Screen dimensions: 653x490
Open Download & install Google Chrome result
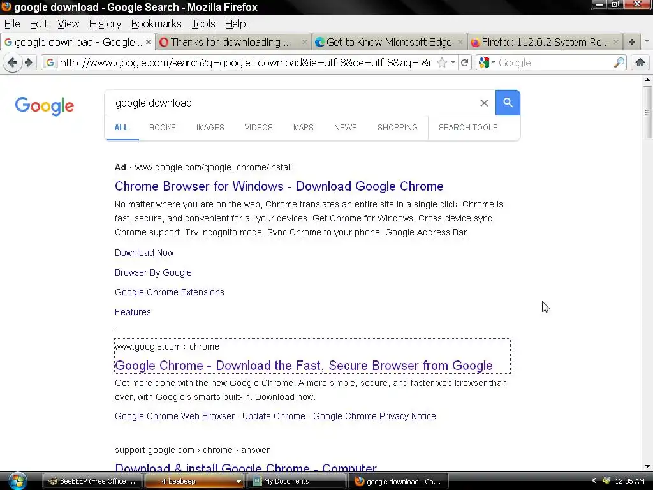pyautogui.click(x=246, y=468)
